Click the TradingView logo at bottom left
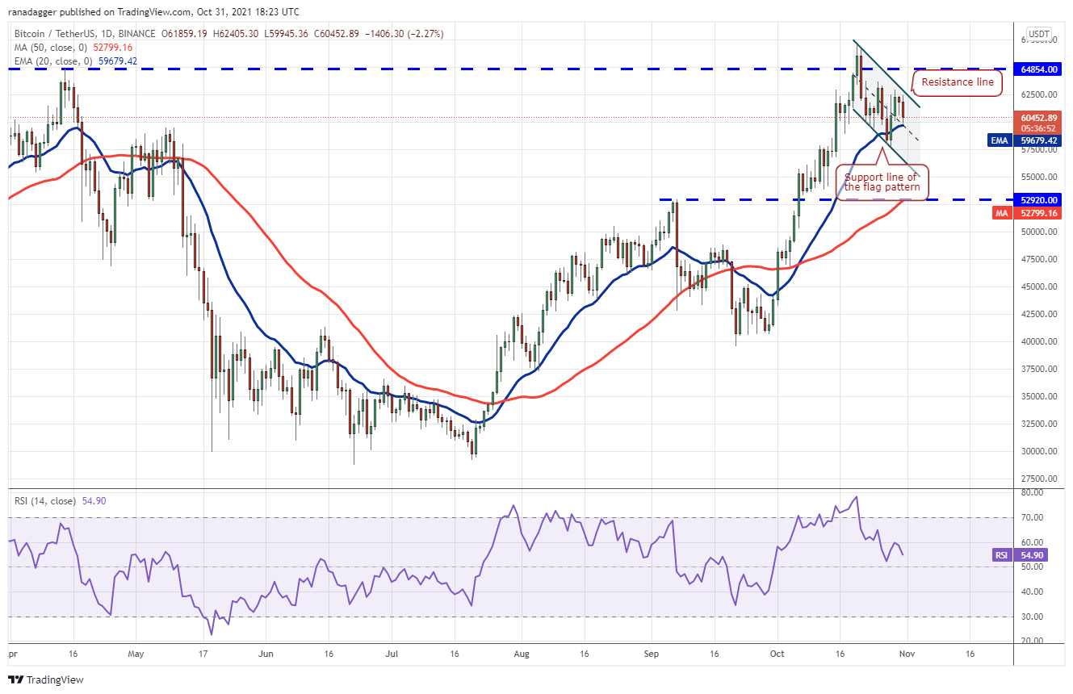 click(46, 679)
